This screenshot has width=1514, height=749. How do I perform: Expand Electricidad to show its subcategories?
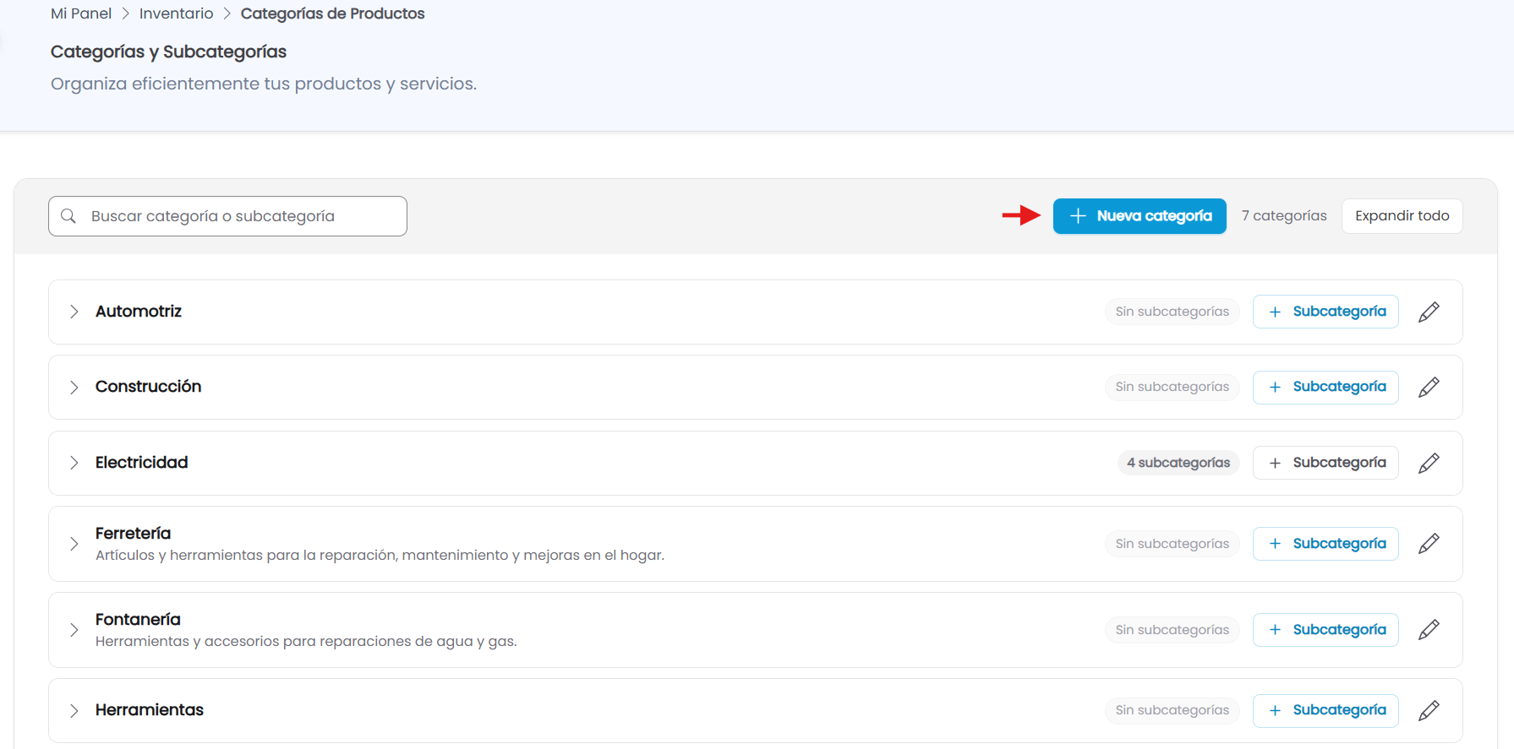pos(74,463)
